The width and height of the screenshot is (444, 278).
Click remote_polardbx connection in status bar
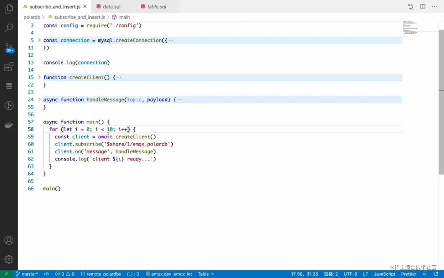coord(101,274)
